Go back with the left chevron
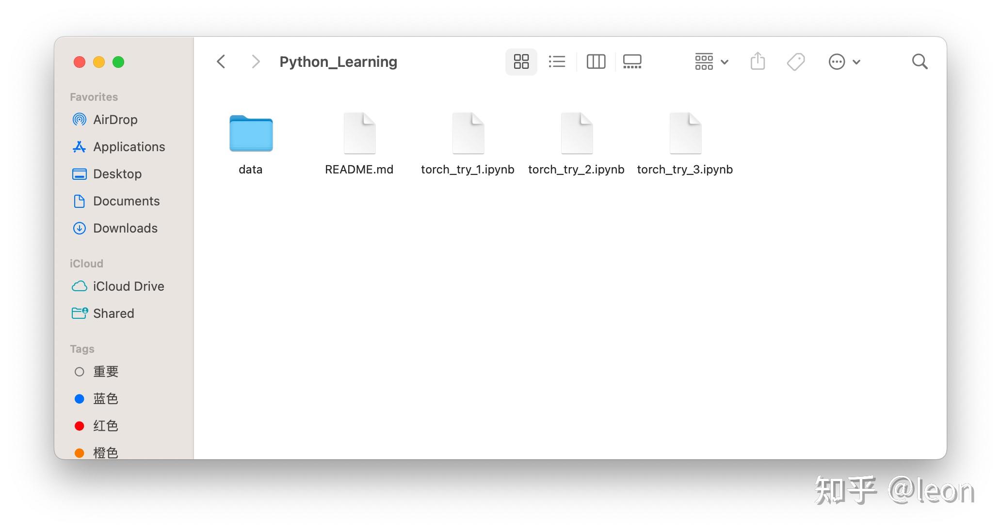Image resolution: width=1001 pixels, height=531 pixels. [x=221, y=62]
